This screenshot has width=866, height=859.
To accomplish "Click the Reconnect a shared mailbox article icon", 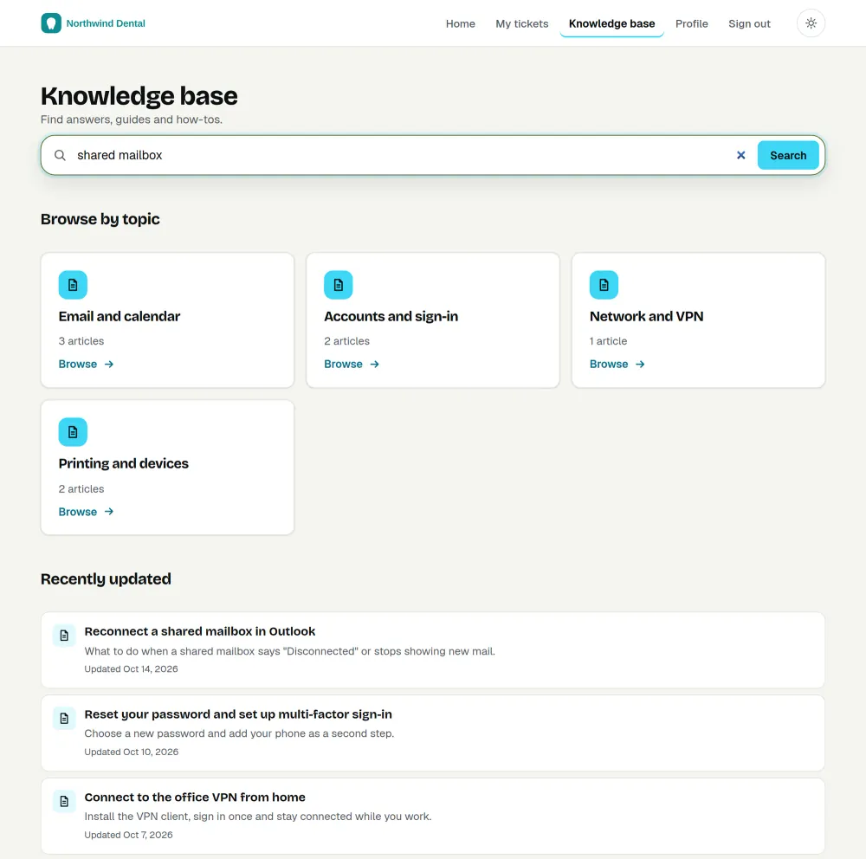I will click(x=64, y=636).
